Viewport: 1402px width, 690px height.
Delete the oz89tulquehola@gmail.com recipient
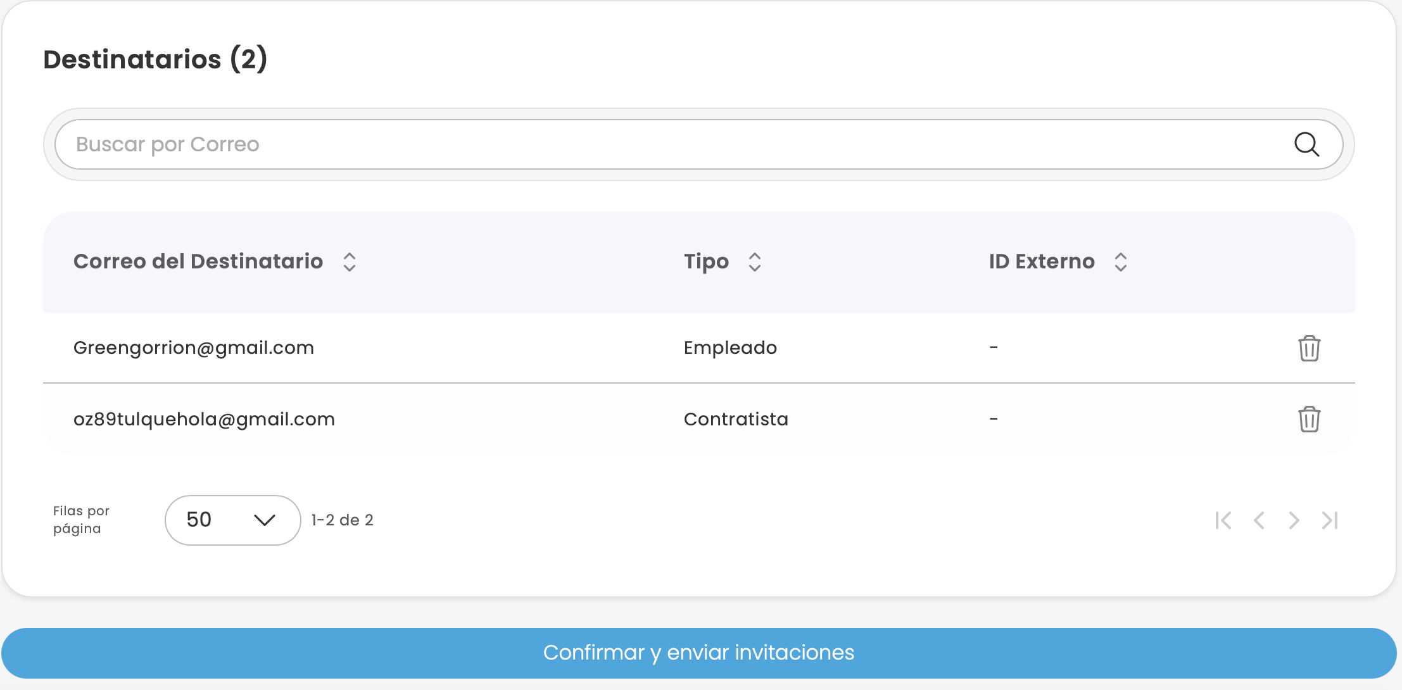pyautogui.click(x=1308, y=419)
